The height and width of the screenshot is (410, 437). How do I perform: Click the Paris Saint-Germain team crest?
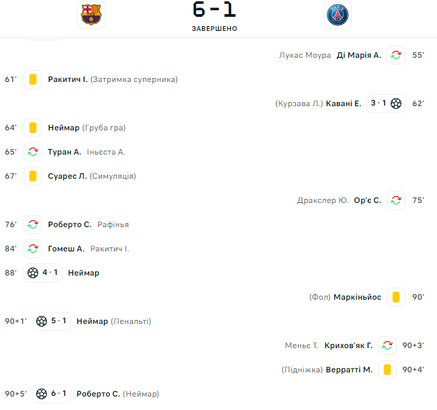(338, 15)
